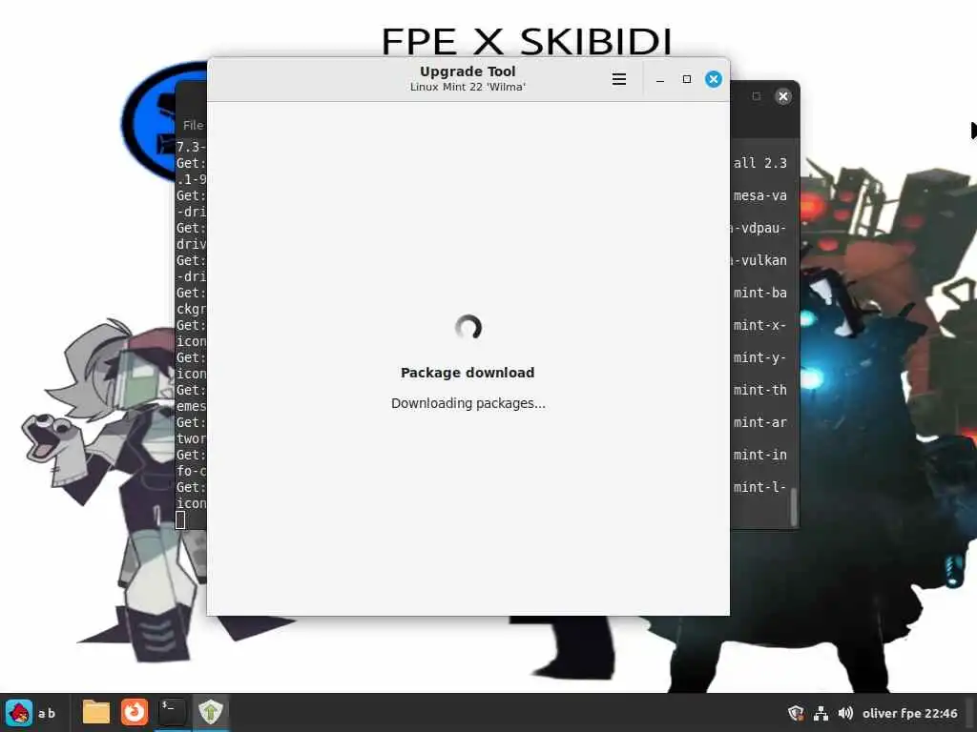The width and height of the screenshot is (977, 732).
Task: Click 'mint-th' text in the terminal
Action: pyautogui.click(x=760, y=390)
